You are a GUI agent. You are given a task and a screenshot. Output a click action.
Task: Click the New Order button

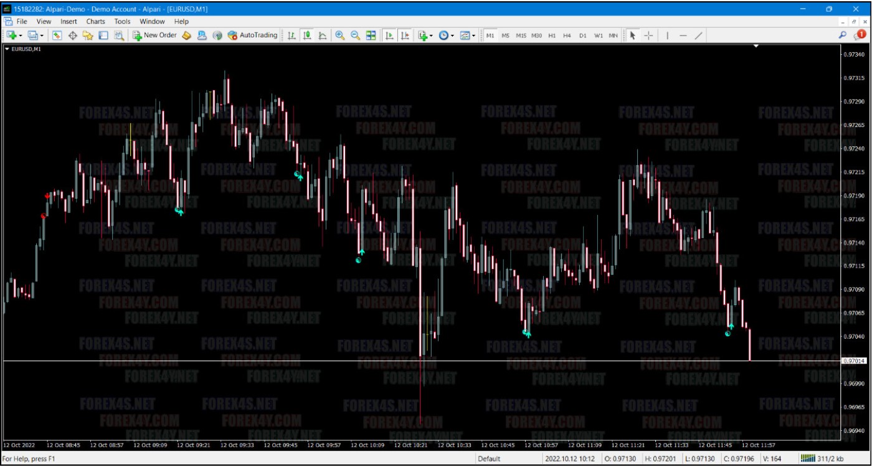(154, 35)
